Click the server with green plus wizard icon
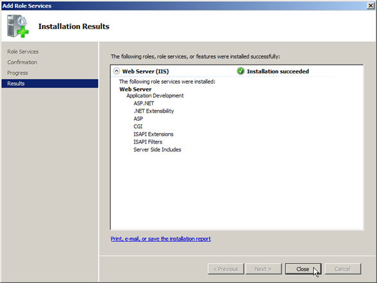 tap(17, 26)
